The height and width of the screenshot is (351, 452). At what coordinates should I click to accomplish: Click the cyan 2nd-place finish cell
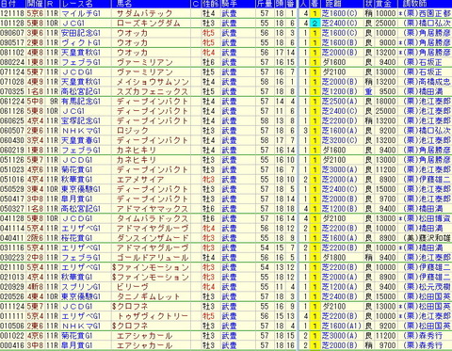click(x=315, y=24)
